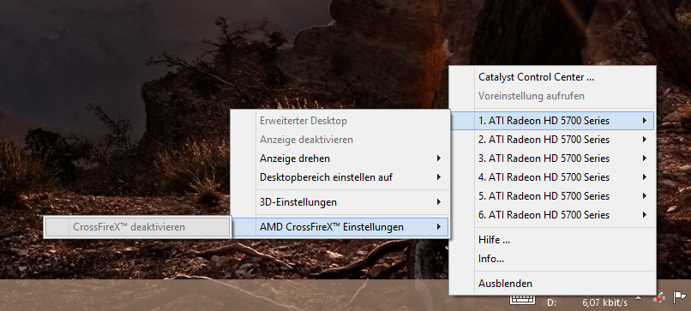Open 5. ATI Radeon HD 5700 Series submenu

coord(553,196)
